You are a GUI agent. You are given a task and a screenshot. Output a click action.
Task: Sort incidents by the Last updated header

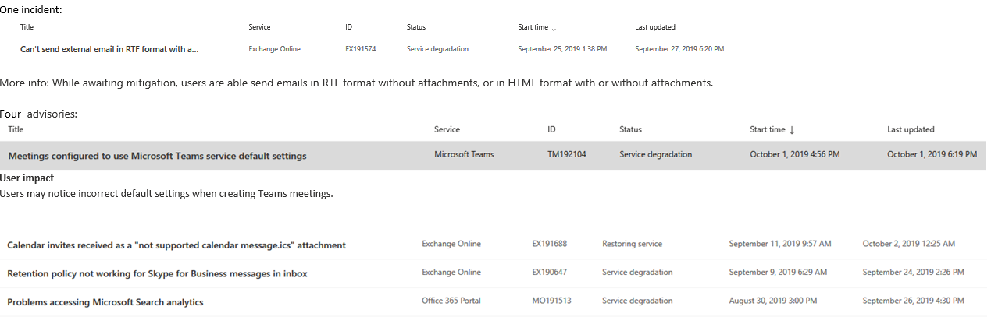point(655,27)
